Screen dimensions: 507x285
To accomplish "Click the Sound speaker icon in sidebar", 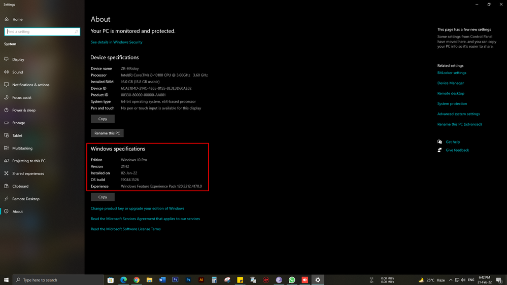I will pos(6,72).
